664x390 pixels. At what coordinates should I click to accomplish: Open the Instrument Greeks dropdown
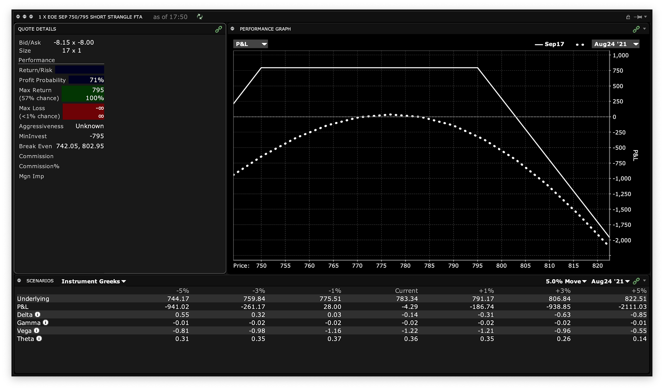[x=94, y=281]
